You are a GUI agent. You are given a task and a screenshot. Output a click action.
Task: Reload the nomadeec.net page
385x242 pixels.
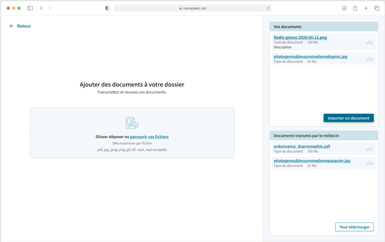pos(268,8)
